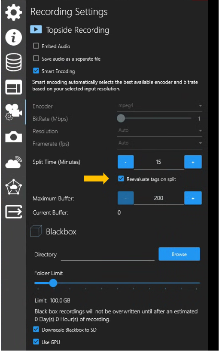Open the layout panels icon
Image resolution: width=219 pixels, height=351 pixels.
(x=13, y=87)
